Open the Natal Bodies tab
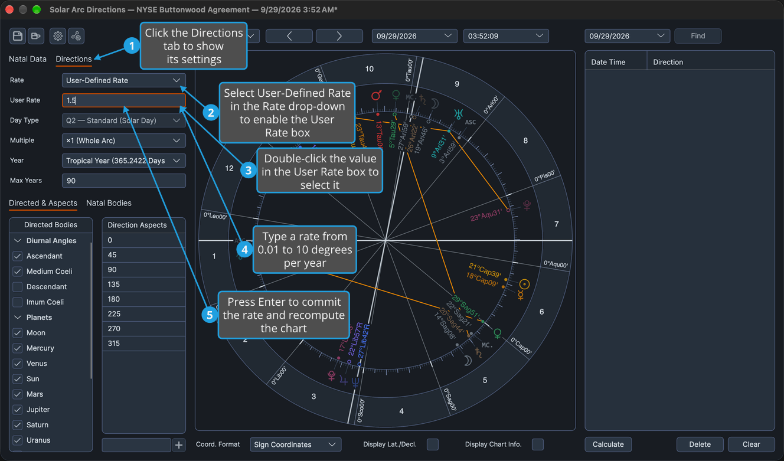The width and height of the screenshot is (784, 461). click(109, 203)
